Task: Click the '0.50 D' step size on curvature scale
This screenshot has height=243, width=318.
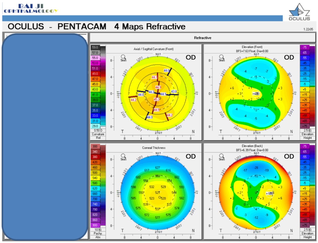Action: tap(98, 130)
